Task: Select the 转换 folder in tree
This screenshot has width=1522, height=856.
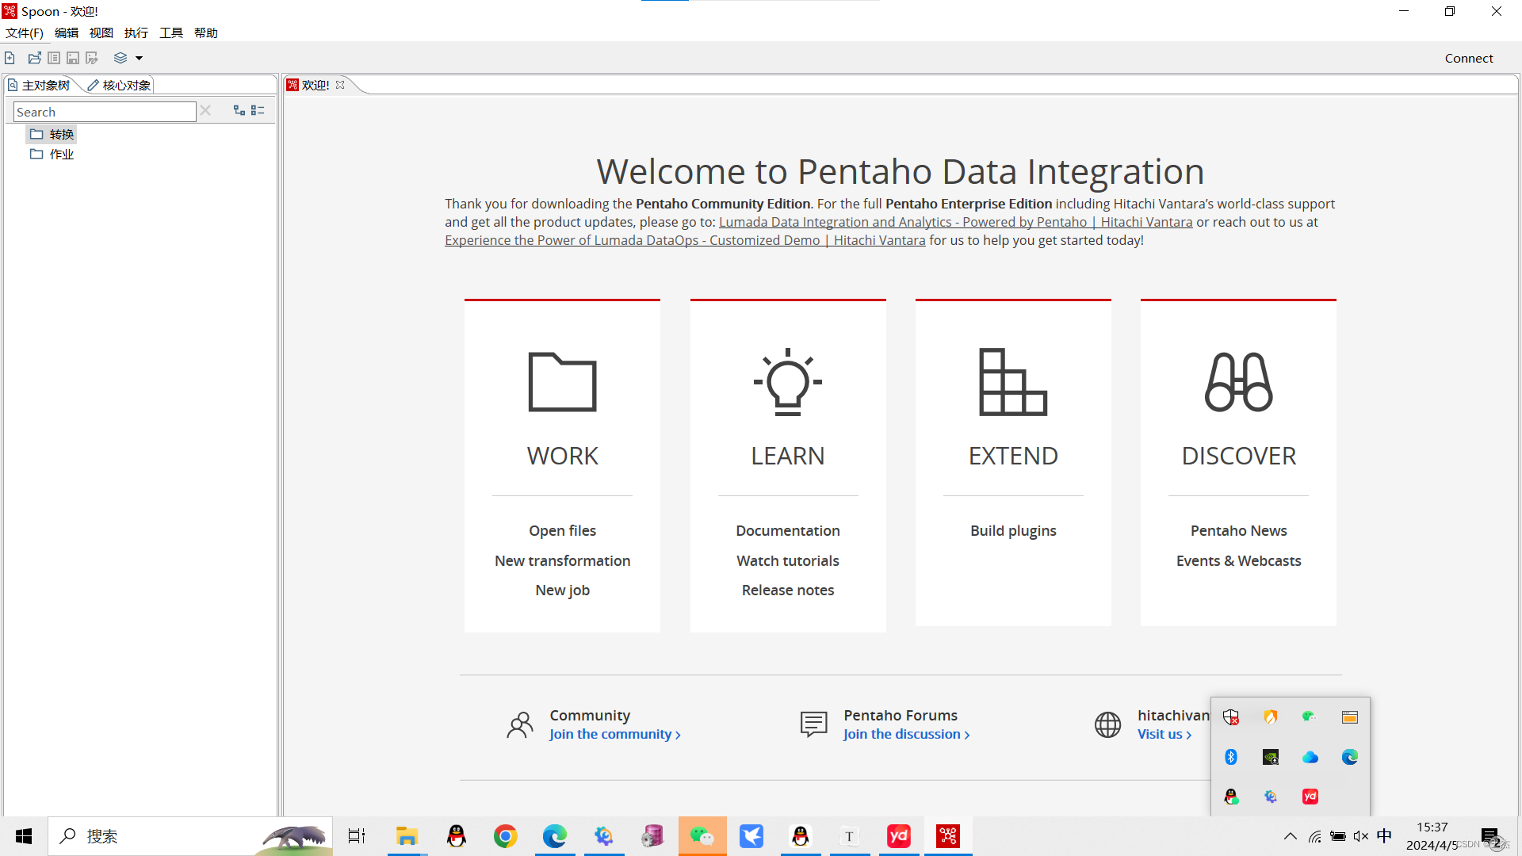Action: tap(52, 134)
